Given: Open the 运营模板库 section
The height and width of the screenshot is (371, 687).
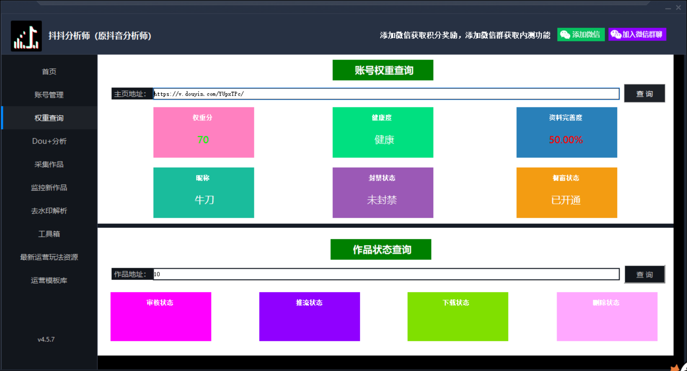Looking at the screenshot, I should (49, 280).
